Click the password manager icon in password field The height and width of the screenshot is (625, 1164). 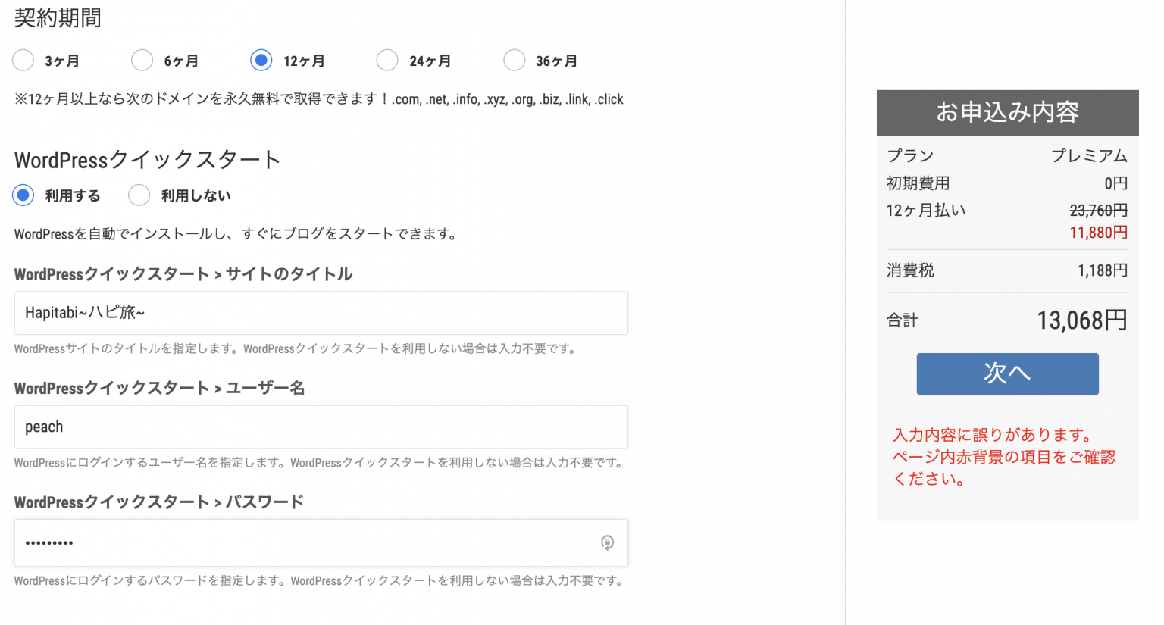click(607, 542)
